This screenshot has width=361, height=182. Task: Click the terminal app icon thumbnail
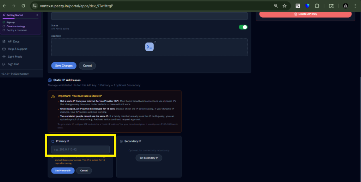click(x=149, y=47)
